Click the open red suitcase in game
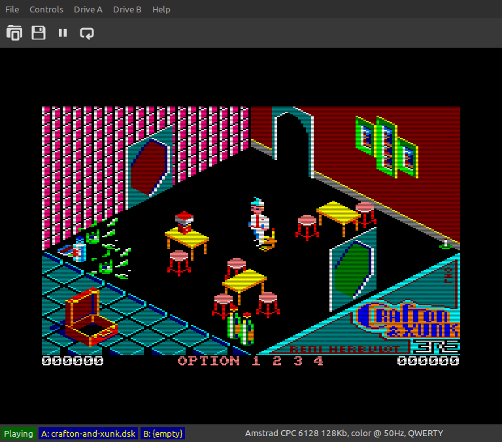 coord(90,317)
